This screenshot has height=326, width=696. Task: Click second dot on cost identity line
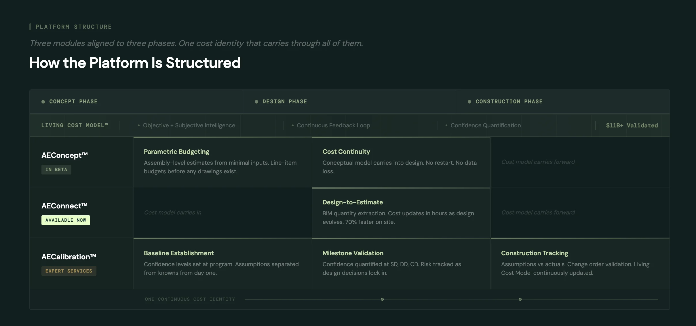tap(520, 299)
